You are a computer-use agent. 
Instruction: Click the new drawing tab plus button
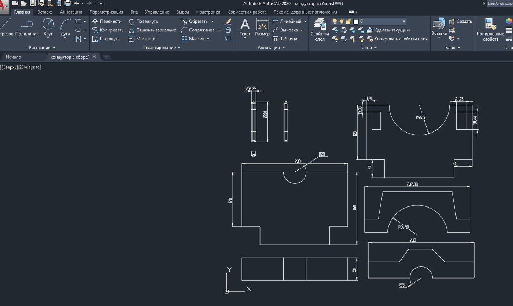[x=107, y=57]
